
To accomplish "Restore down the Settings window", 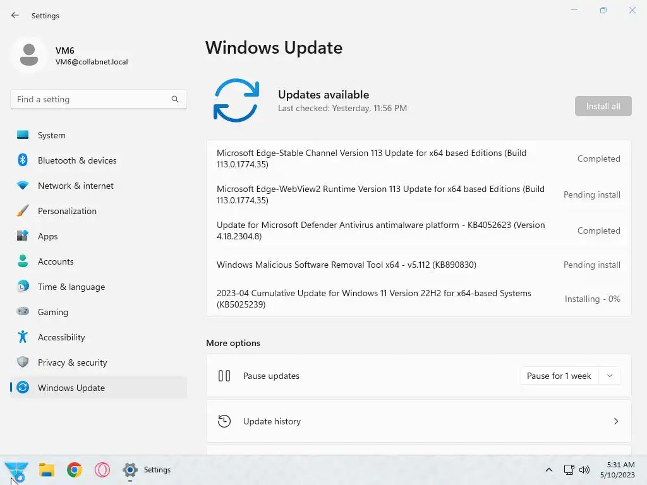I will [603, 10].
